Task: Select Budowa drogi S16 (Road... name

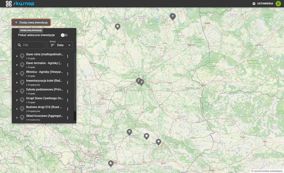Action: coord(44,107)
